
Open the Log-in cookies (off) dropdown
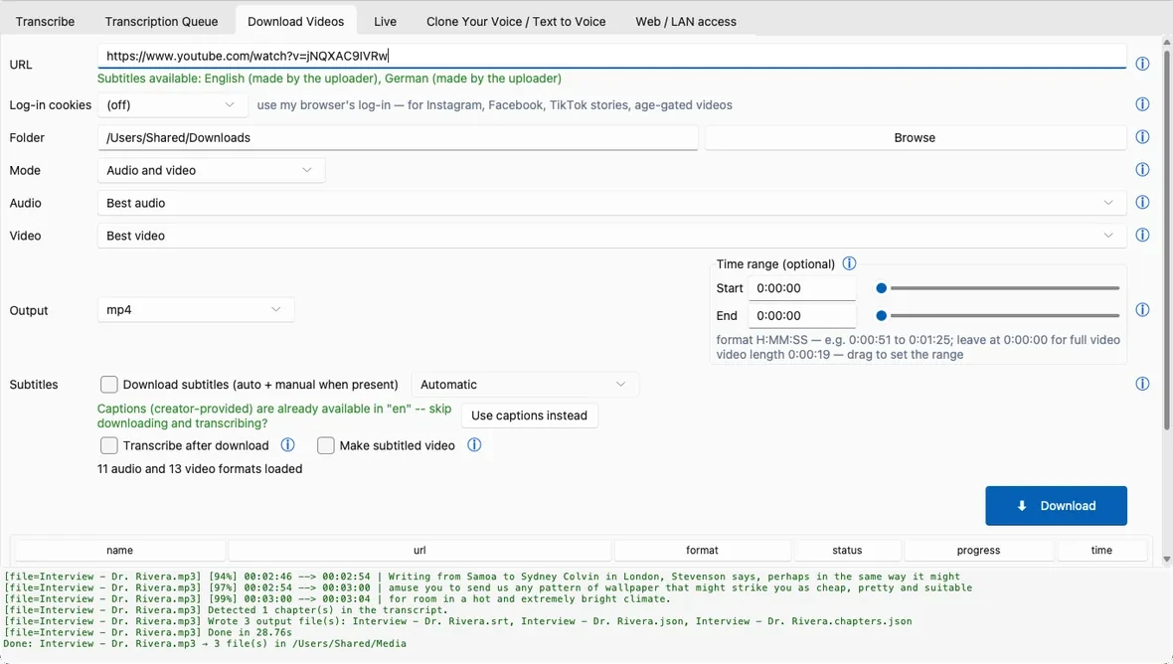click(172, 104)
